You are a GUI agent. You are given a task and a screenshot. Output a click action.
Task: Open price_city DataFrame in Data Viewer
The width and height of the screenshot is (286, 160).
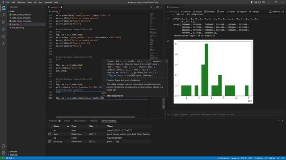click(50, 141)
